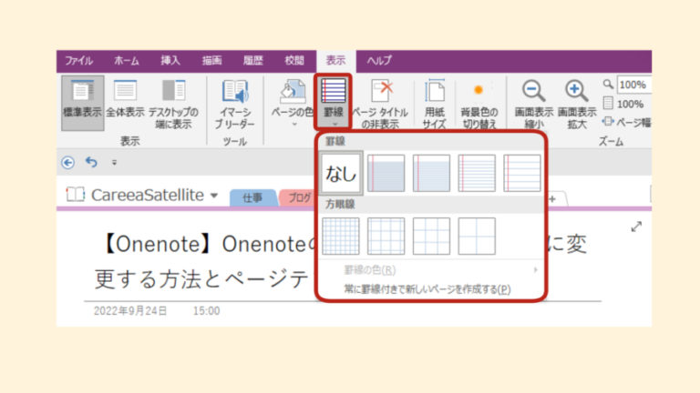Toggle 背景色の切り替え background switch
Image resolution: width=700 pixels, height=393 pixels.
(x=479, y=104)
